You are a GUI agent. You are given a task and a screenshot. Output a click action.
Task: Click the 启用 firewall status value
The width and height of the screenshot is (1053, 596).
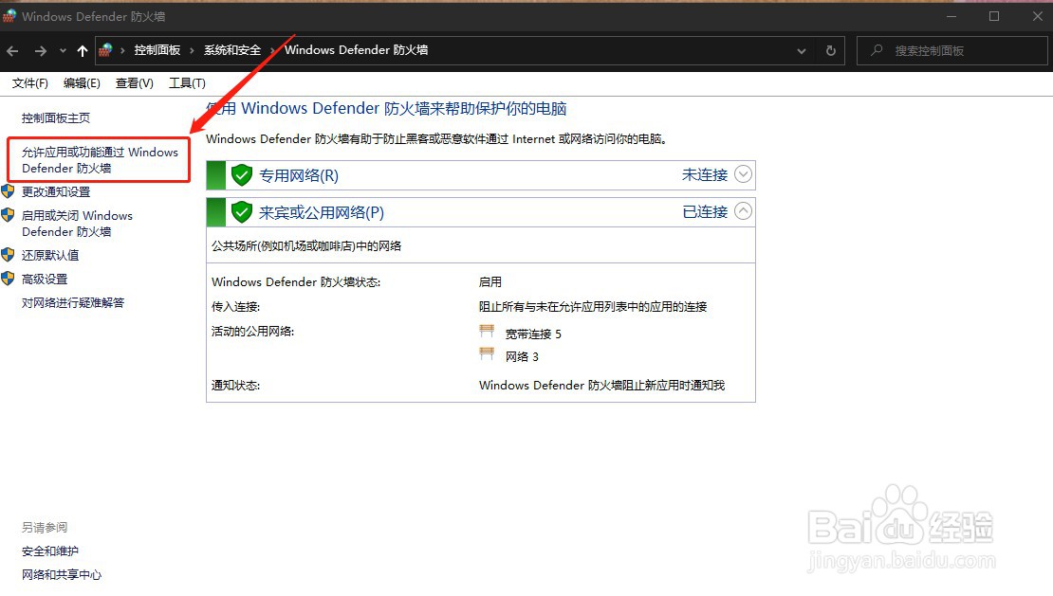click(490, 281)
